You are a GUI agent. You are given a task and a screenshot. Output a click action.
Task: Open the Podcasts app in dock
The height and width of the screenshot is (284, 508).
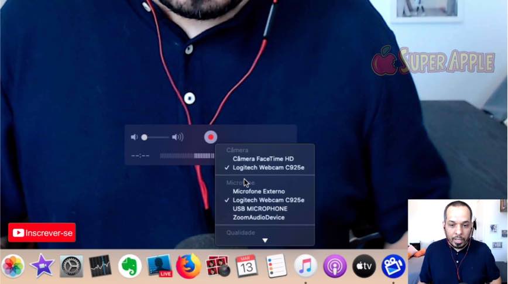[335, 266]
